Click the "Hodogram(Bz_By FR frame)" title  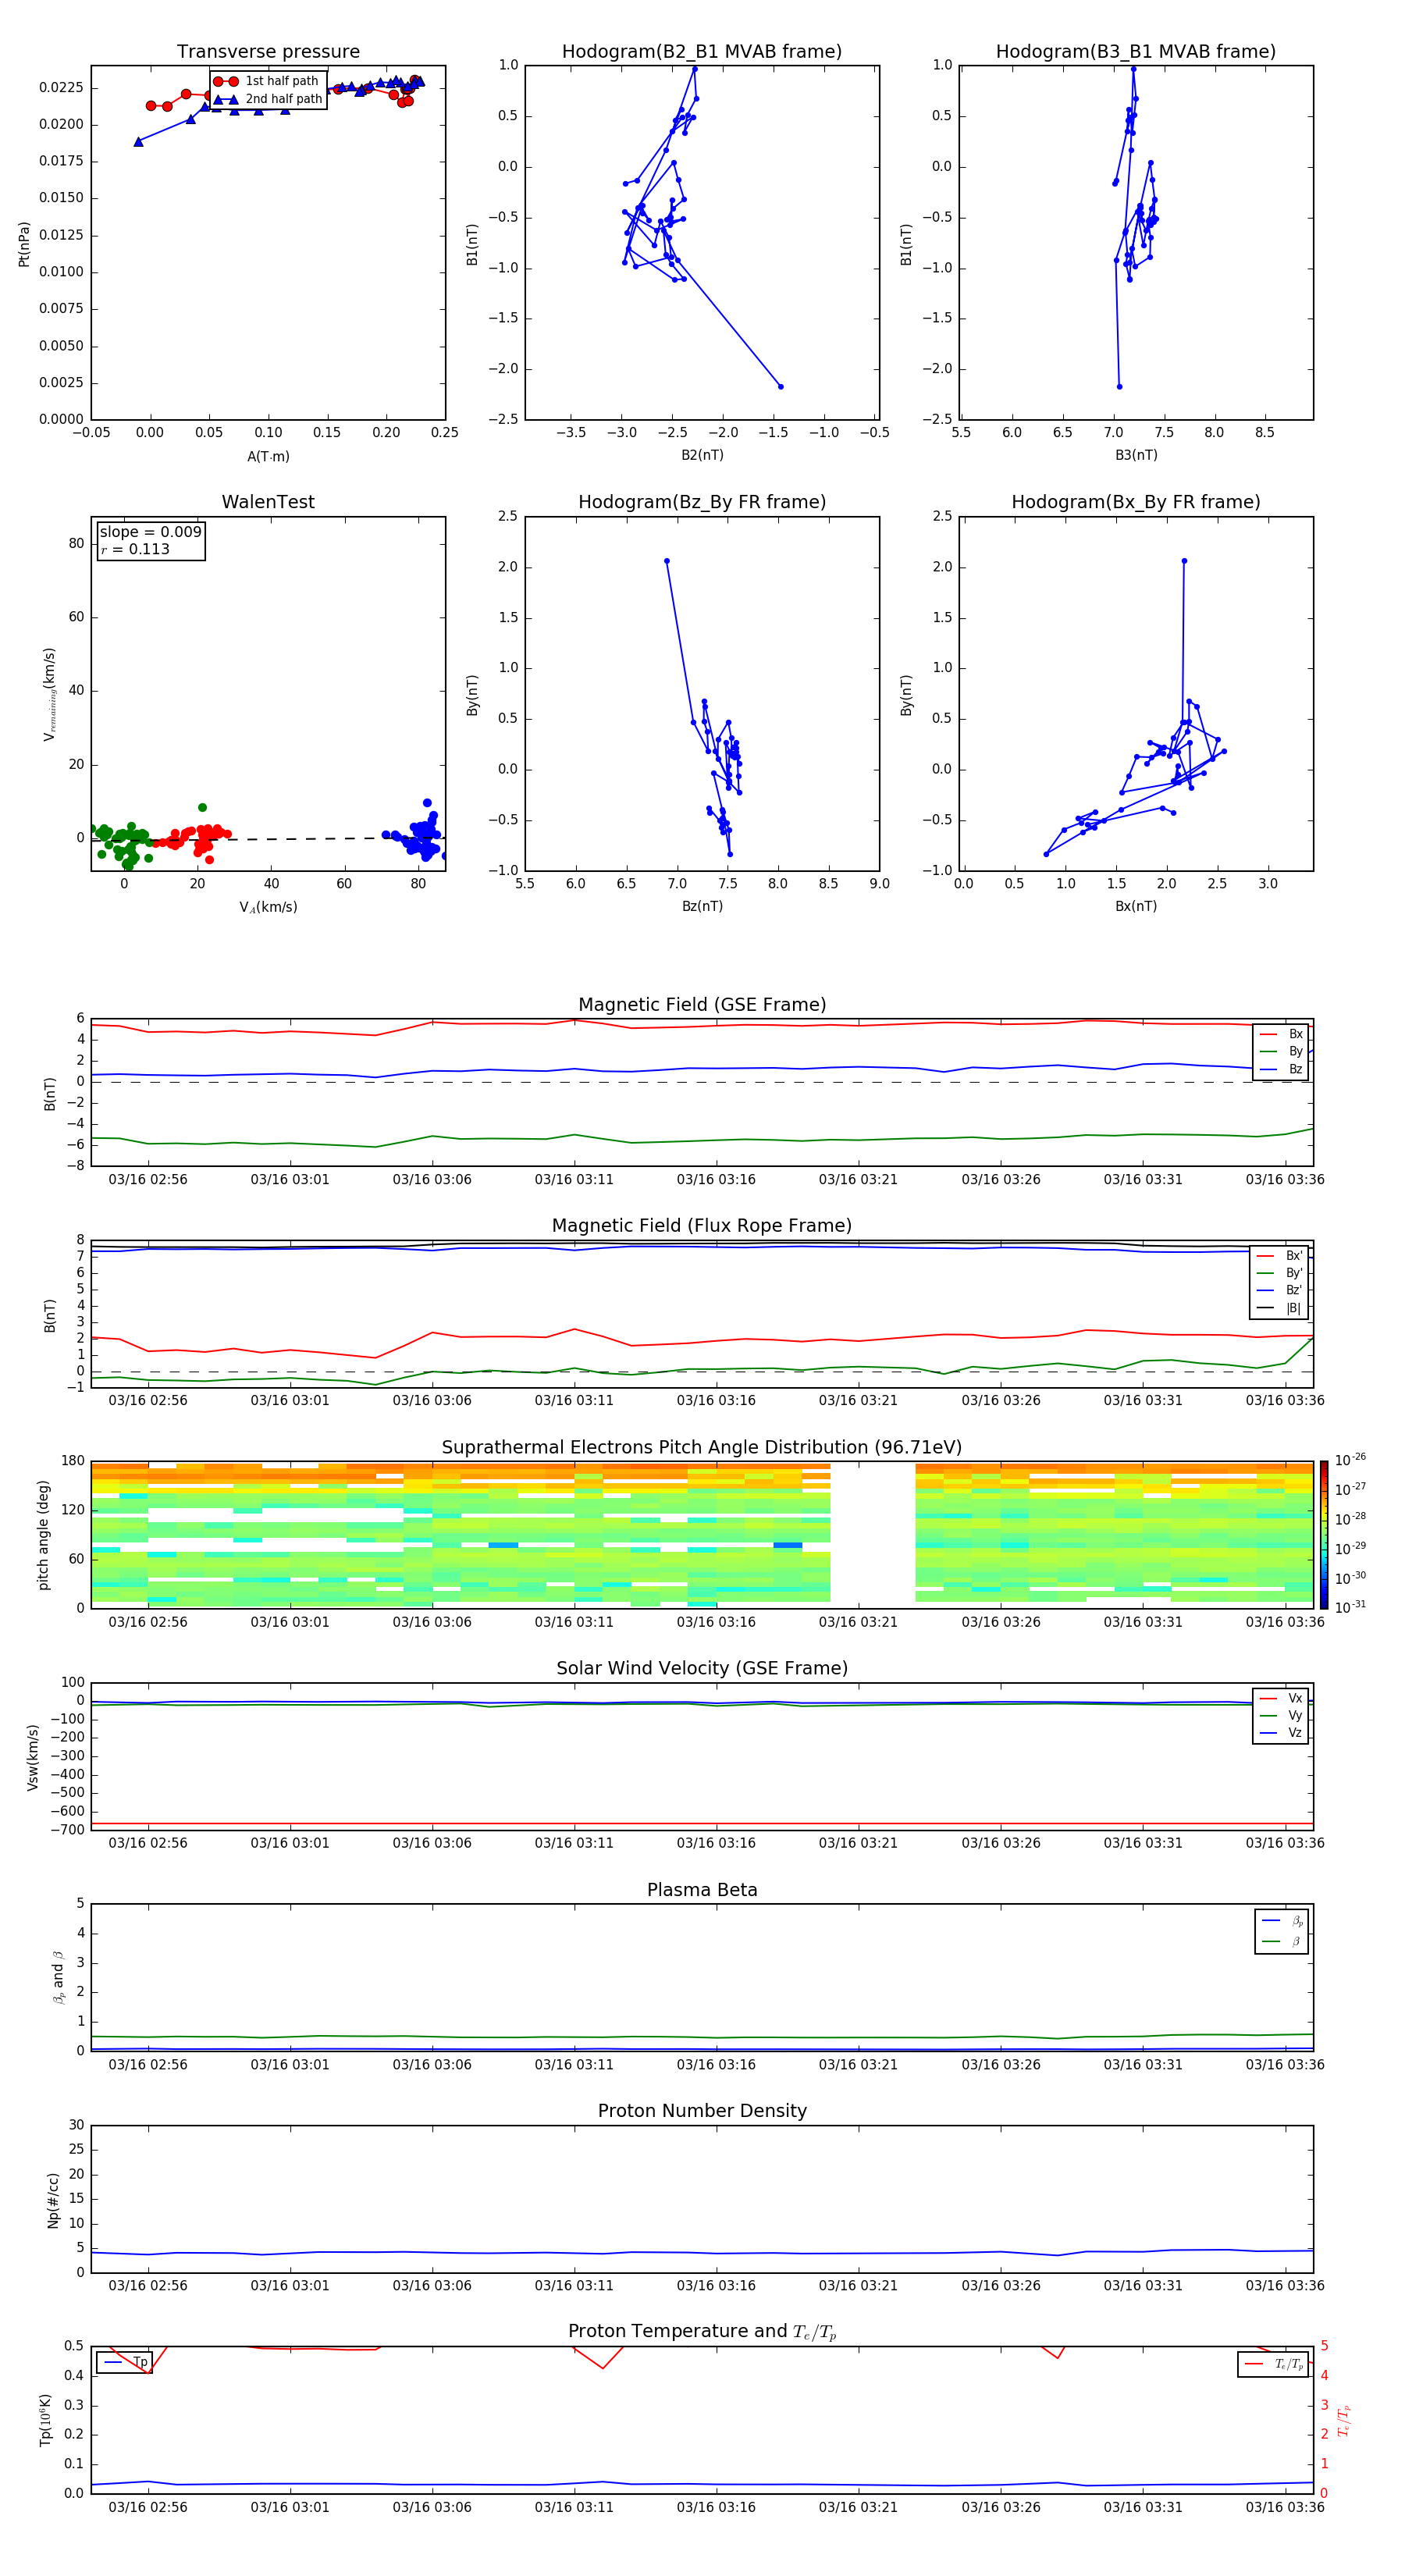coord(702,502)
